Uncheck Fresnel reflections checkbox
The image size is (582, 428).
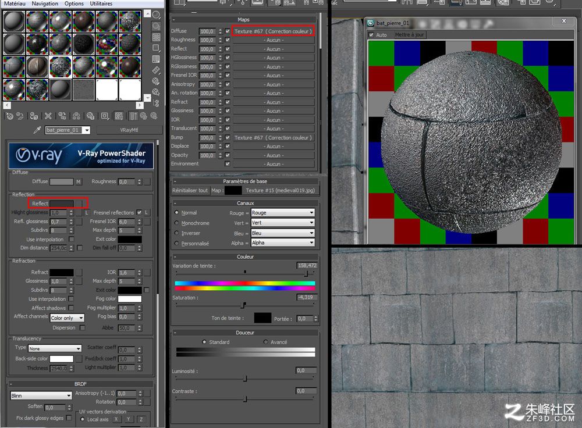[x=139, y=212]
